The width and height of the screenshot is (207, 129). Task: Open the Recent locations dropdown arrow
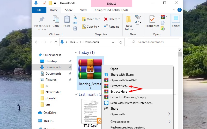pyautogui.click(x=50, y=42)
